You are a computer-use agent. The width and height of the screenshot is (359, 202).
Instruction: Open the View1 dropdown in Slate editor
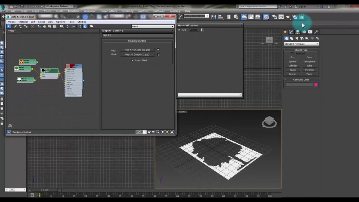click(x=153, y=26)
